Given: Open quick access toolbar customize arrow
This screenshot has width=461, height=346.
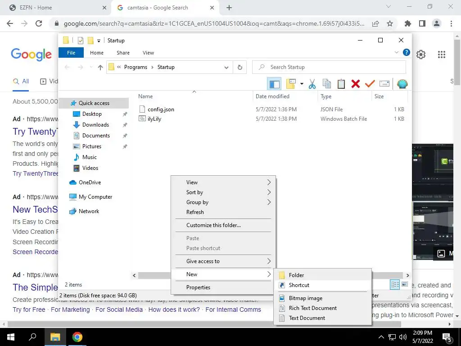Looking at the screenshot, I should (x=99, y=41).
